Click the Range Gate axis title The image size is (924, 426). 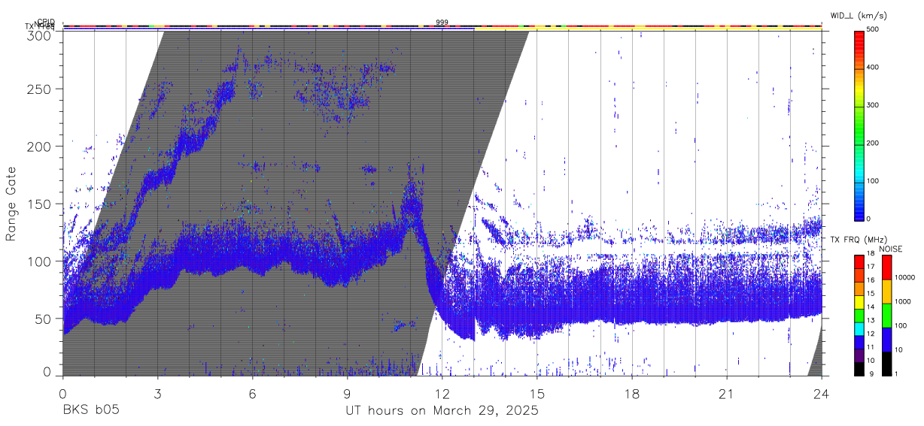pyautogui.click(x=11, y=204)
